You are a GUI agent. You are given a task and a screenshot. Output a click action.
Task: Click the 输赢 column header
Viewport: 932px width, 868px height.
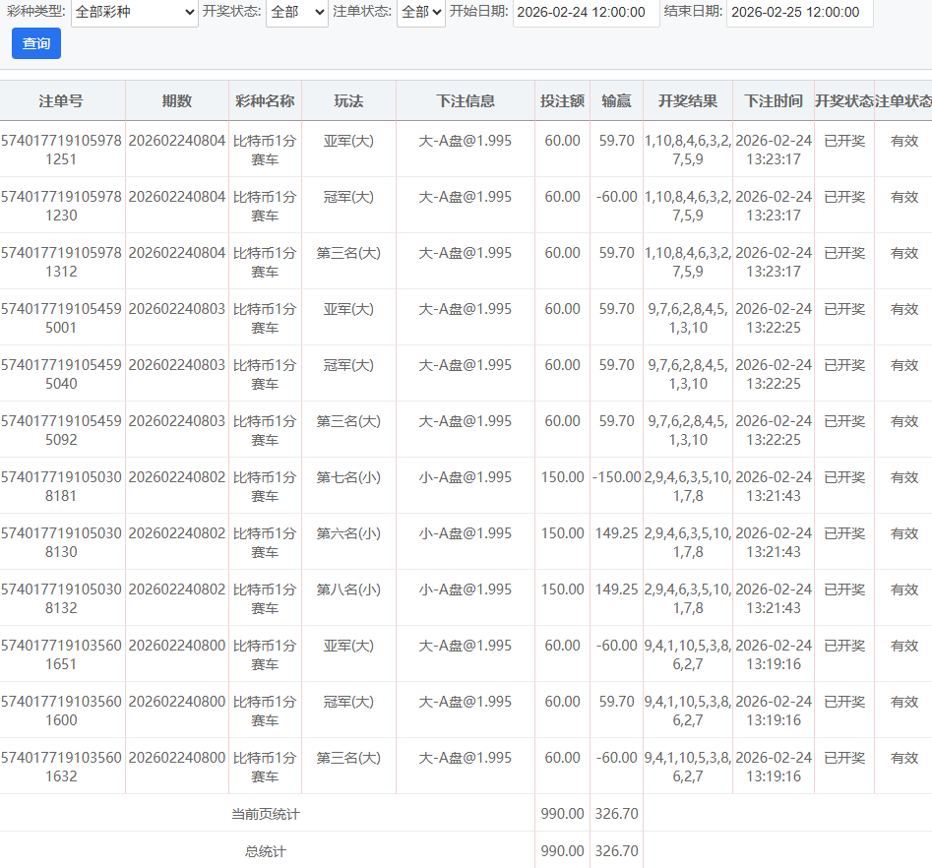coord(616,100)
